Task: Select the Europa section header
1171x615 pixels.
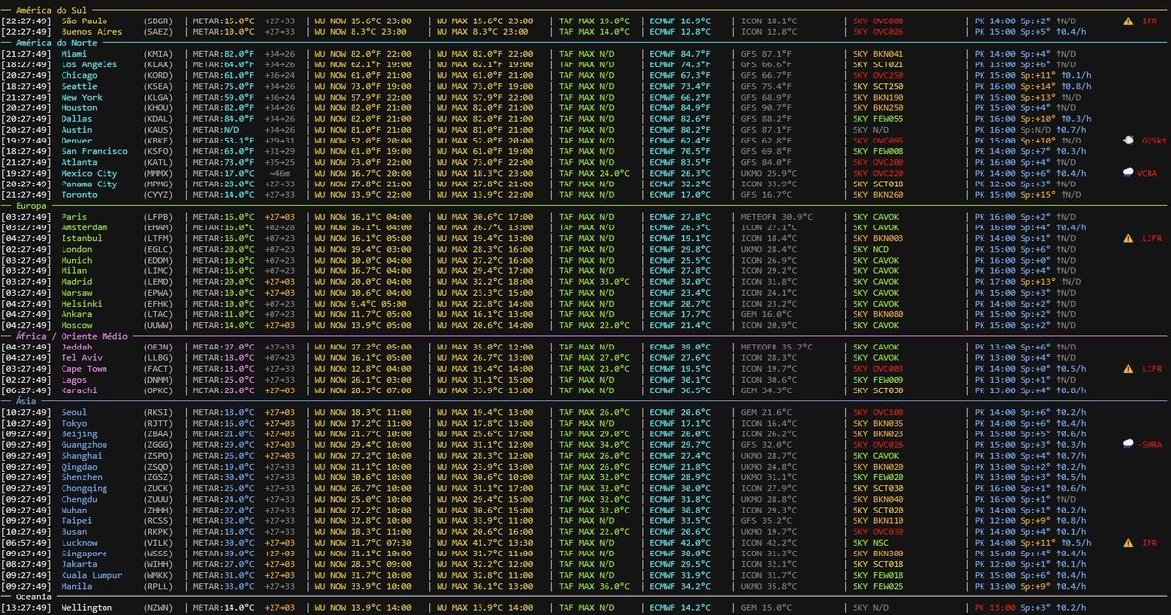Action: click(x=30, y=205)
